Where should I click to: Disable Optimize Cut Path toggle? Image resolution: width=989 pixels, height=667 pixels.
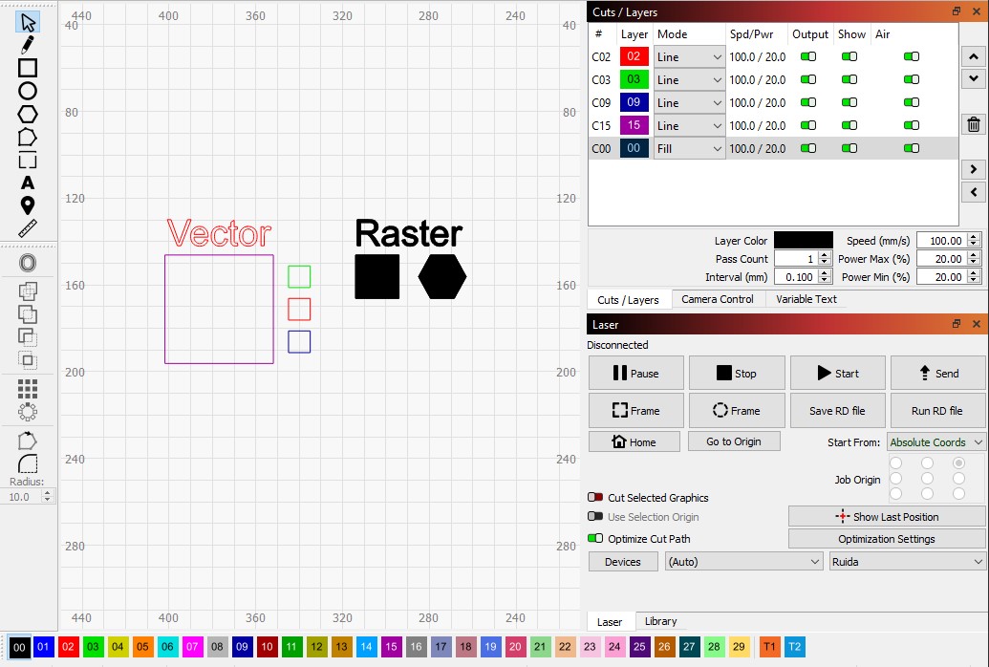595,539
